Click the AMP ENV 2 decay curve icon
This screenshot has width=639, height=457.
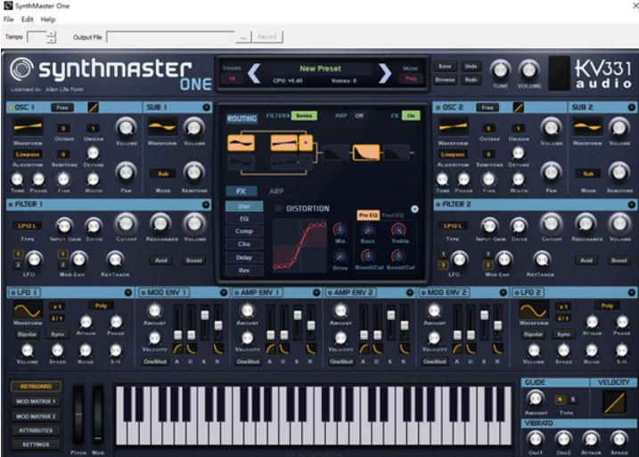point(377,348)
